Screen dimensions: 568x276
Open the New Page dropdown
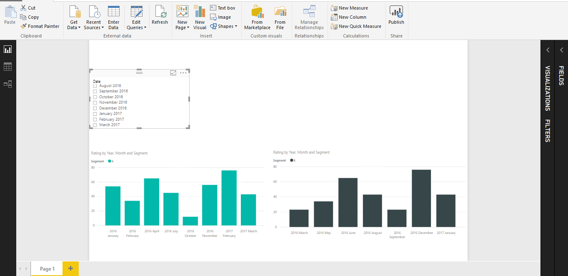(182, 17)
